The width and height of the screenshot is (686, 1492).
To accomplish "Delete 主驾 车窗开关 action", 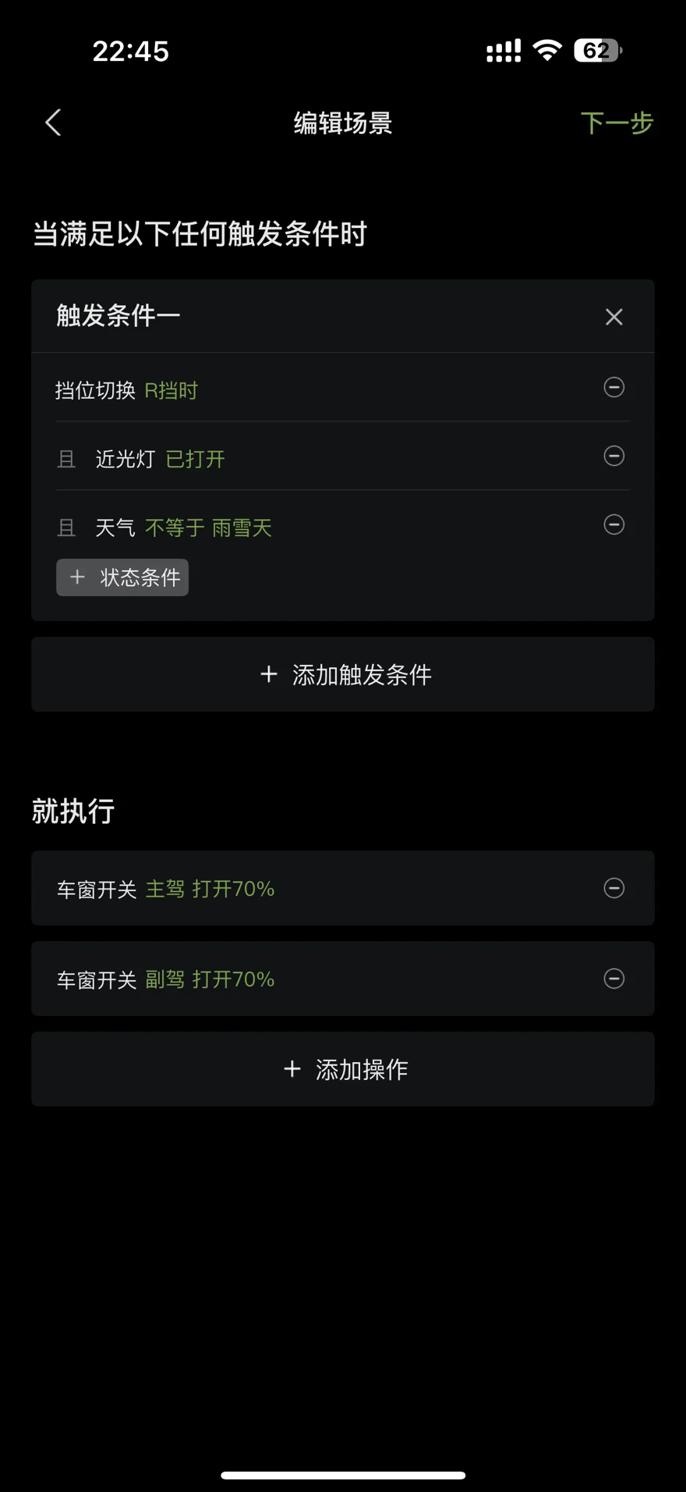I will click(614, 888).
